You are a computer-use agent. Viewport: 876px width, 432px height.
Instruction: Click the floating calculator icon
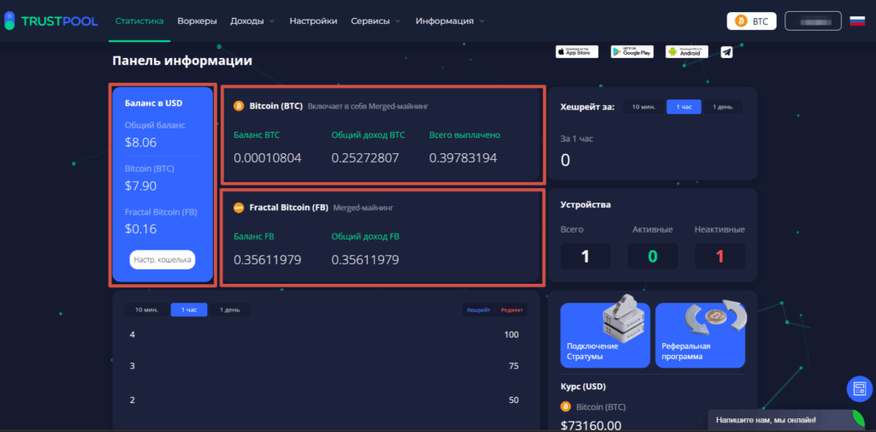pos(859,389)
